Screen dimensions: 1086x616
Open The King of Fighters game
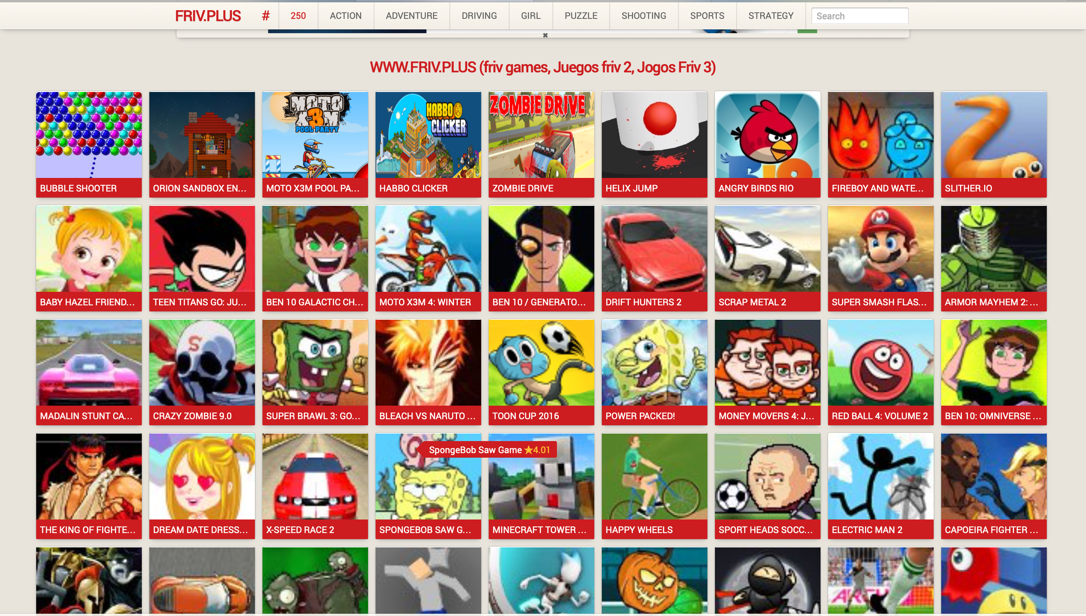(x=89, y=486)
